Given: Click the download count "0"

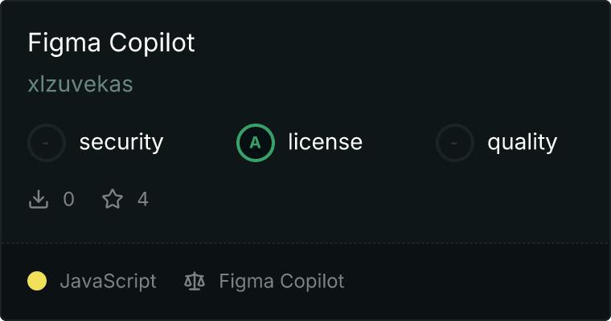Looking at the screenshot, I should [68, 199].
